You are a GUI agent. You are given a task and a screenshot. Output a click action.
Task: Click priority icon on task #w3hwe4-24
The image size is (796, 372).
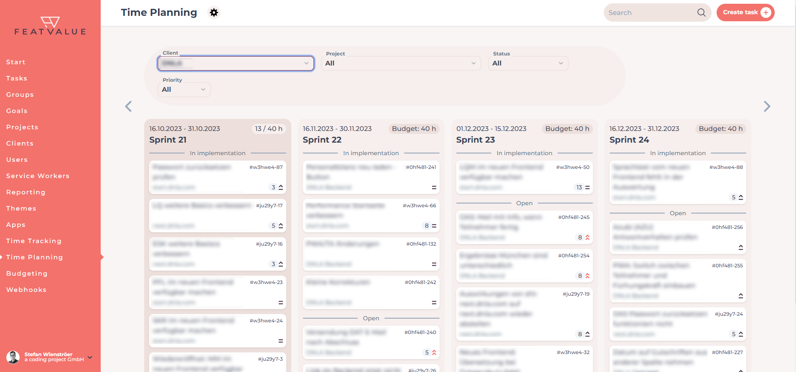pos(281,341)
